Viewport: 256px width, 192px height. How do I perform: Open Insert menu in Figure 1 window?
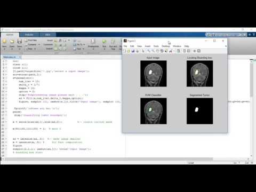[148, 46]
